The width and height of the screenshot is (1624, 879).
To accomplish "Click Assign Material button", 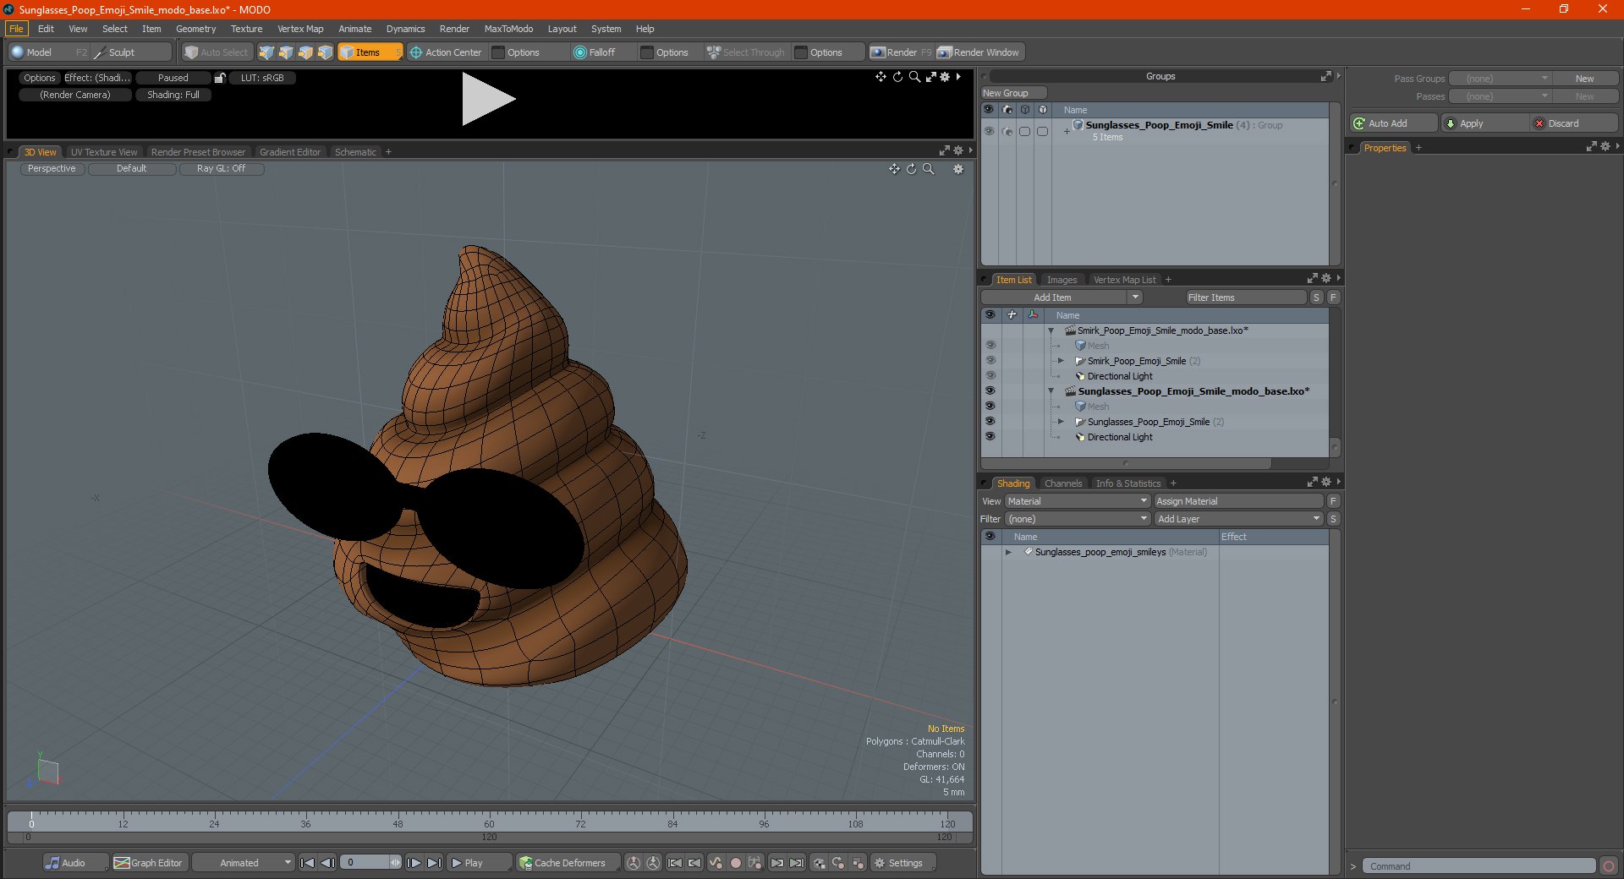I will tap(1238, 501).
